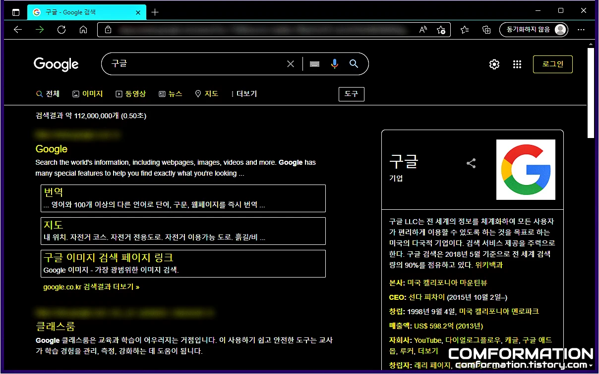Open the Collections panel
The width and height of the screenshot is (599, 374).
pyautogui.click(x=486, y=30)
